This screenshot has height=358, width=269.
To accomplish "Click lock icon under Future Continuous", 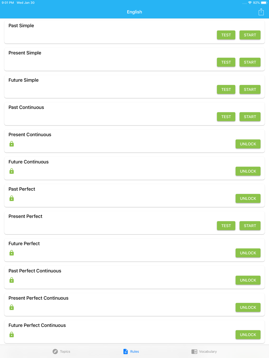I will click(12, 171).
